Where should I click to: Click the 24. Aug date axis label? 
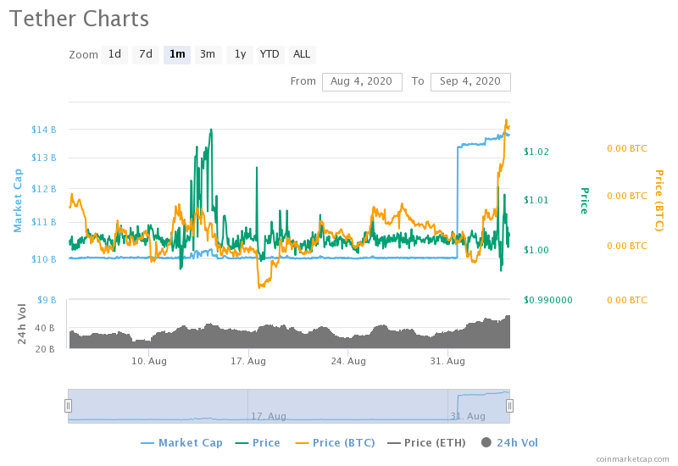348,361
